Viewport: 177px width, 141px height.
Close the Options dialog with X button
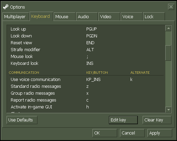click(171, 7)
